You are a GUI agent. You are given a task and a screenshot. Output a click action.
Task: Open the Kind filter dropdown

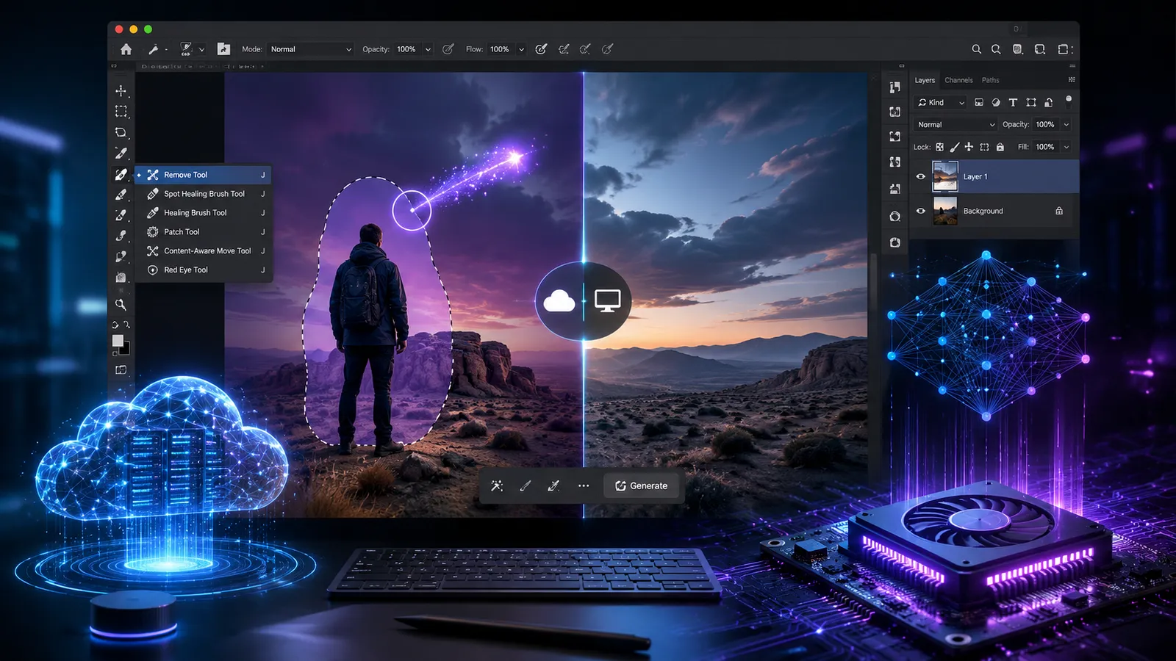[940, 103]
